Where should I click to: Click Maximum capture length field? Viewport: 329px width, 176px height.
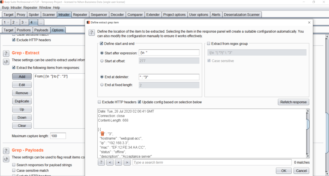pos(58,136)
